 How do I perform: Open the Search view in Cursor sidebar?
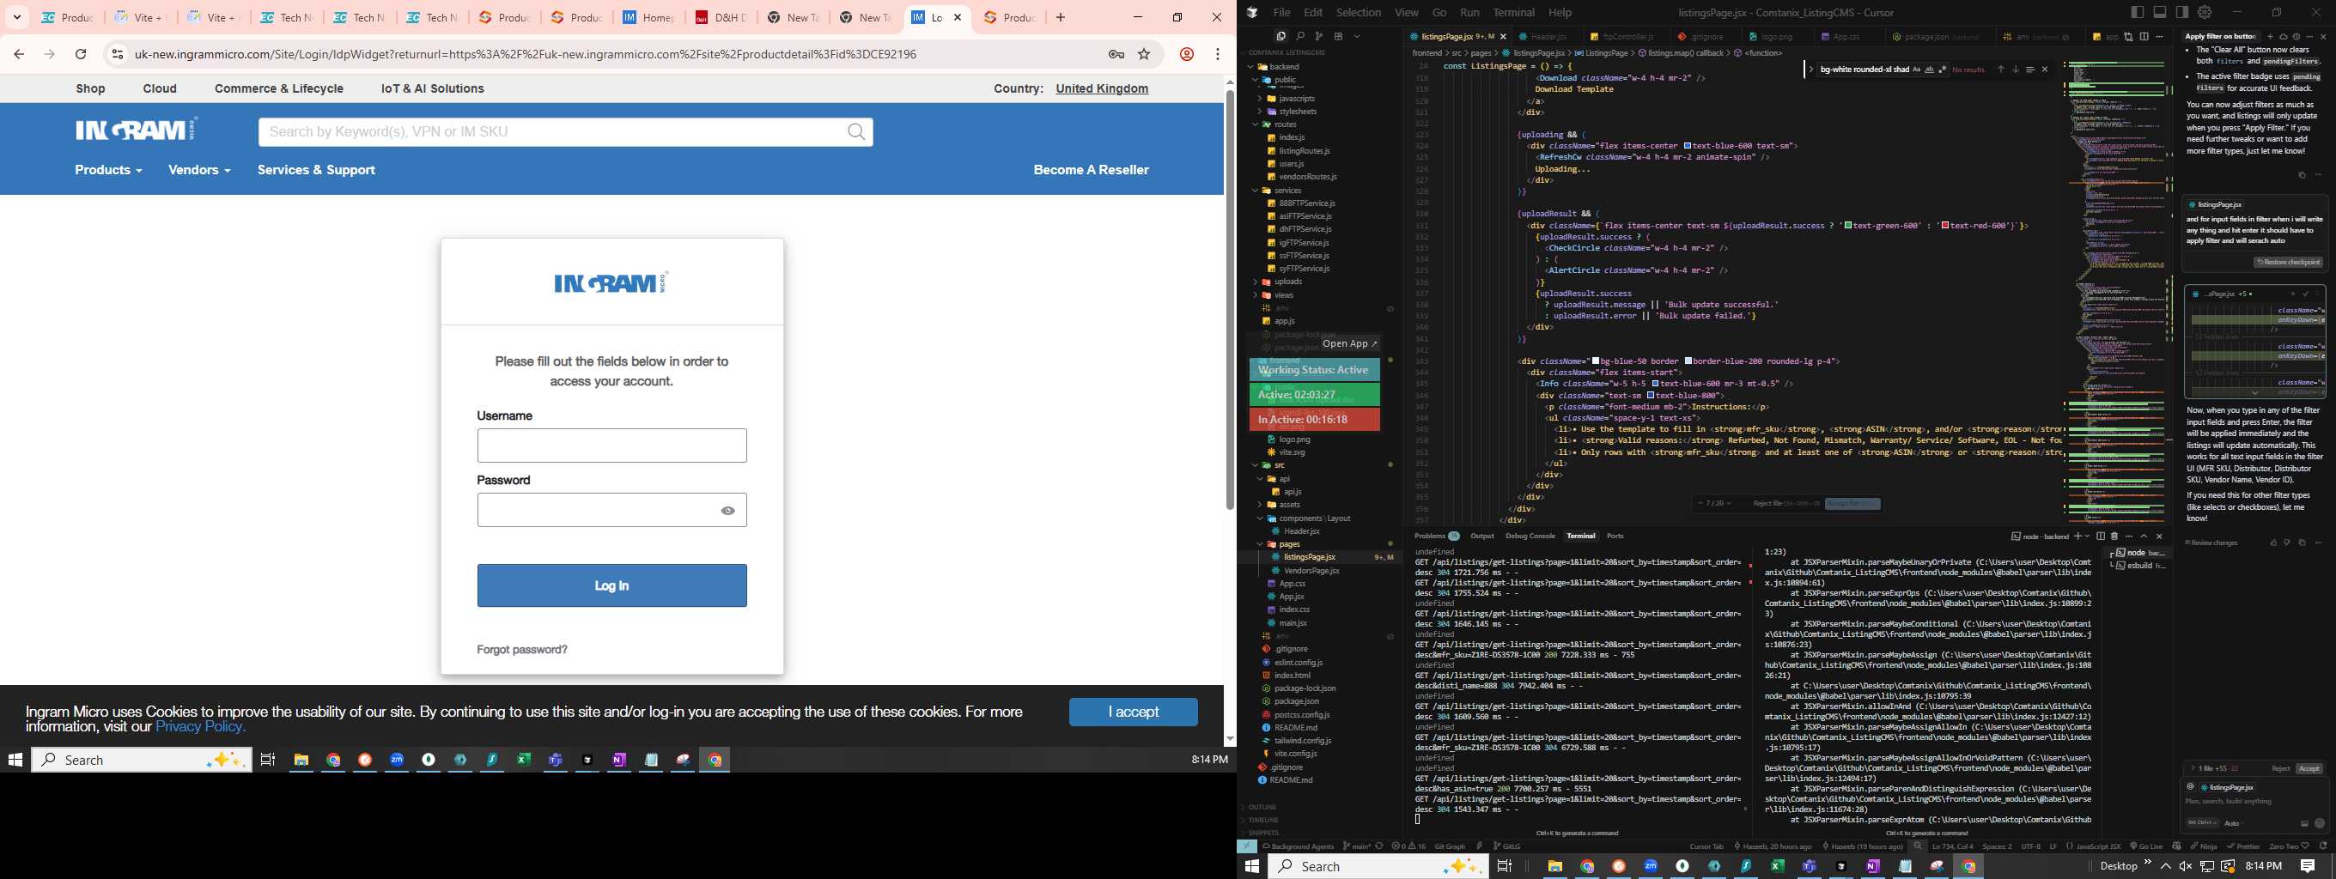point(1300,36)
